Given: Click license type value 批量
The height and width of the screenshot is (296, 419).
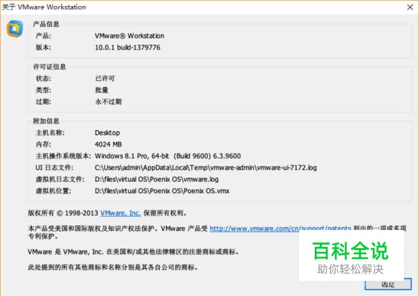Looking at the screenshot, I should coord(102,90).
